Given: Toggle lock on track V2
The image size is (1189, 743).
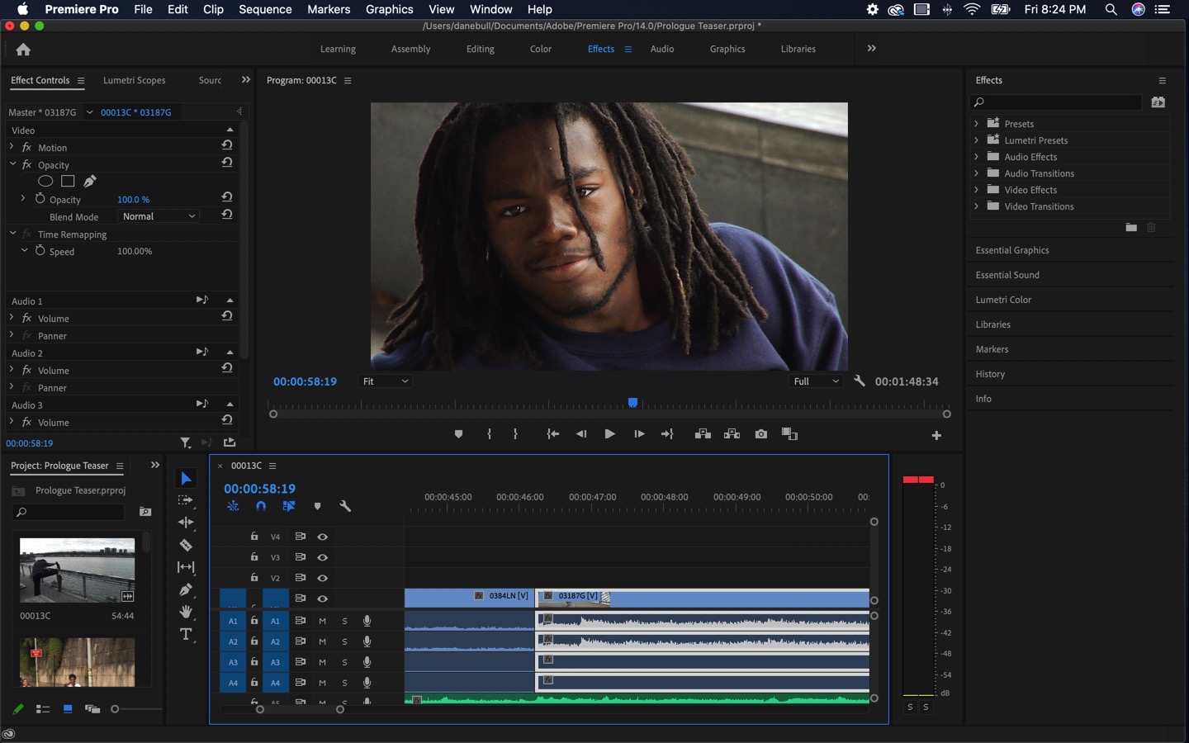Looking at the screenshot, I should (x=254, y=578).
